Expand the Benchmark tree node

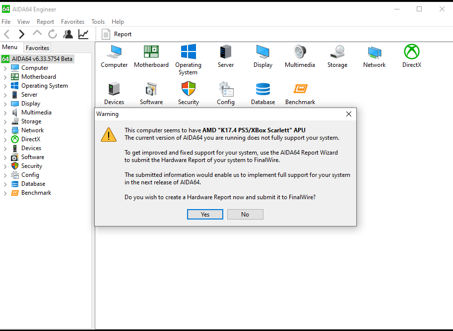[x=5, y=193]
